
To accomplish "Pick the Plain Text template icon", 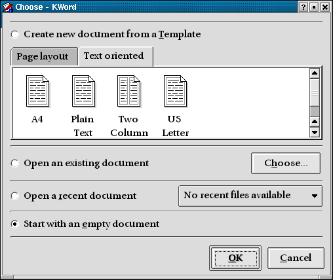I will point(83,91).
